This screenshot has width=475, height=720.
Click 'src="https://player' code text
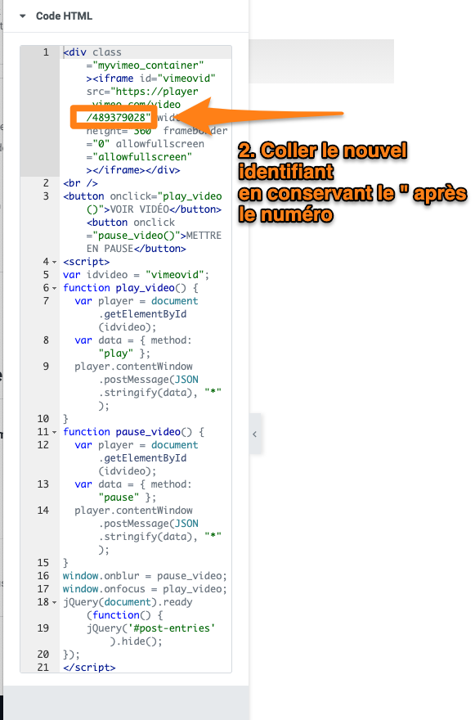click(x=142, y=92)
